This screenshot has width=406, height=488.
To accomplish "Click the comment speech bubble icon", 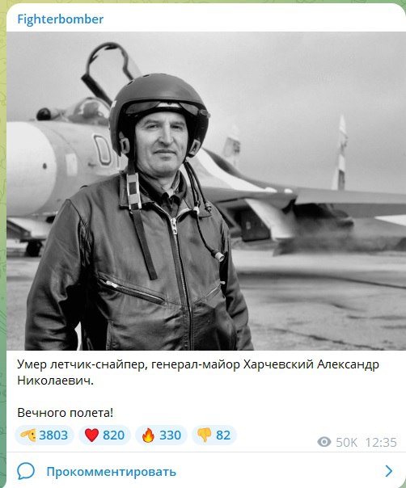I will (x=26, y=471).
